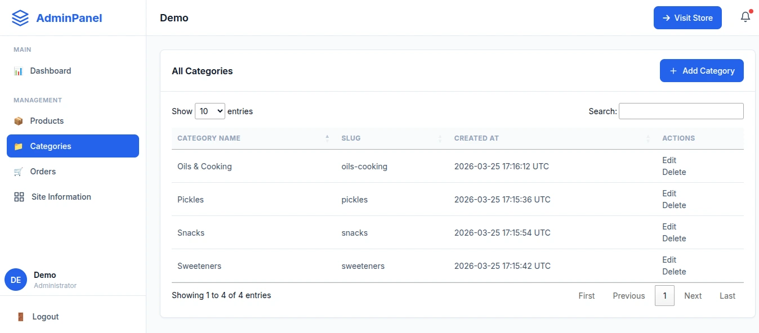Image resolution: width=759 pixels, height=333 pixels.
Task: Click the Visit Store button
Action: (687, 17)
